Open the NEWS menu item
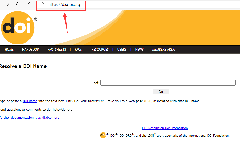This screenshot has height=147, width=240. [139, 50]
